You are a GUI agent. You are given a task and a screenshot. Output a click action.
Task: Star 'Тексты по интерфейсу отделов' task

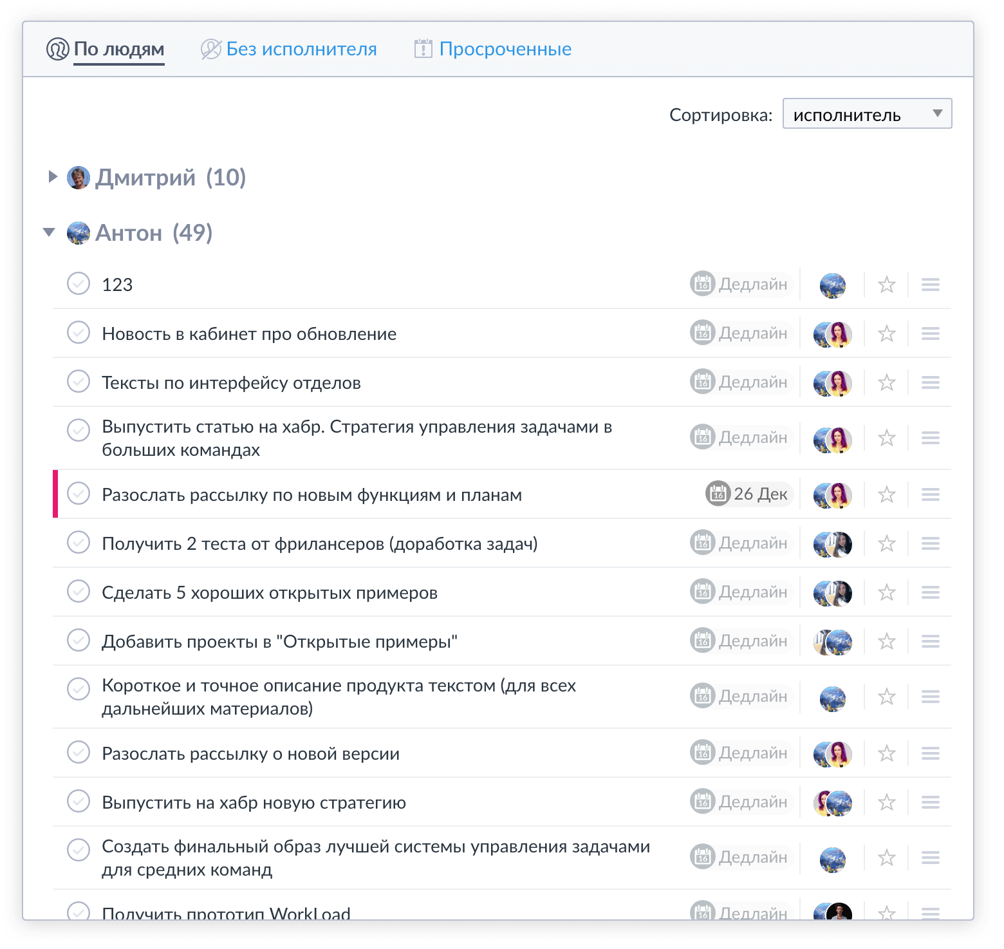point(887,382)
